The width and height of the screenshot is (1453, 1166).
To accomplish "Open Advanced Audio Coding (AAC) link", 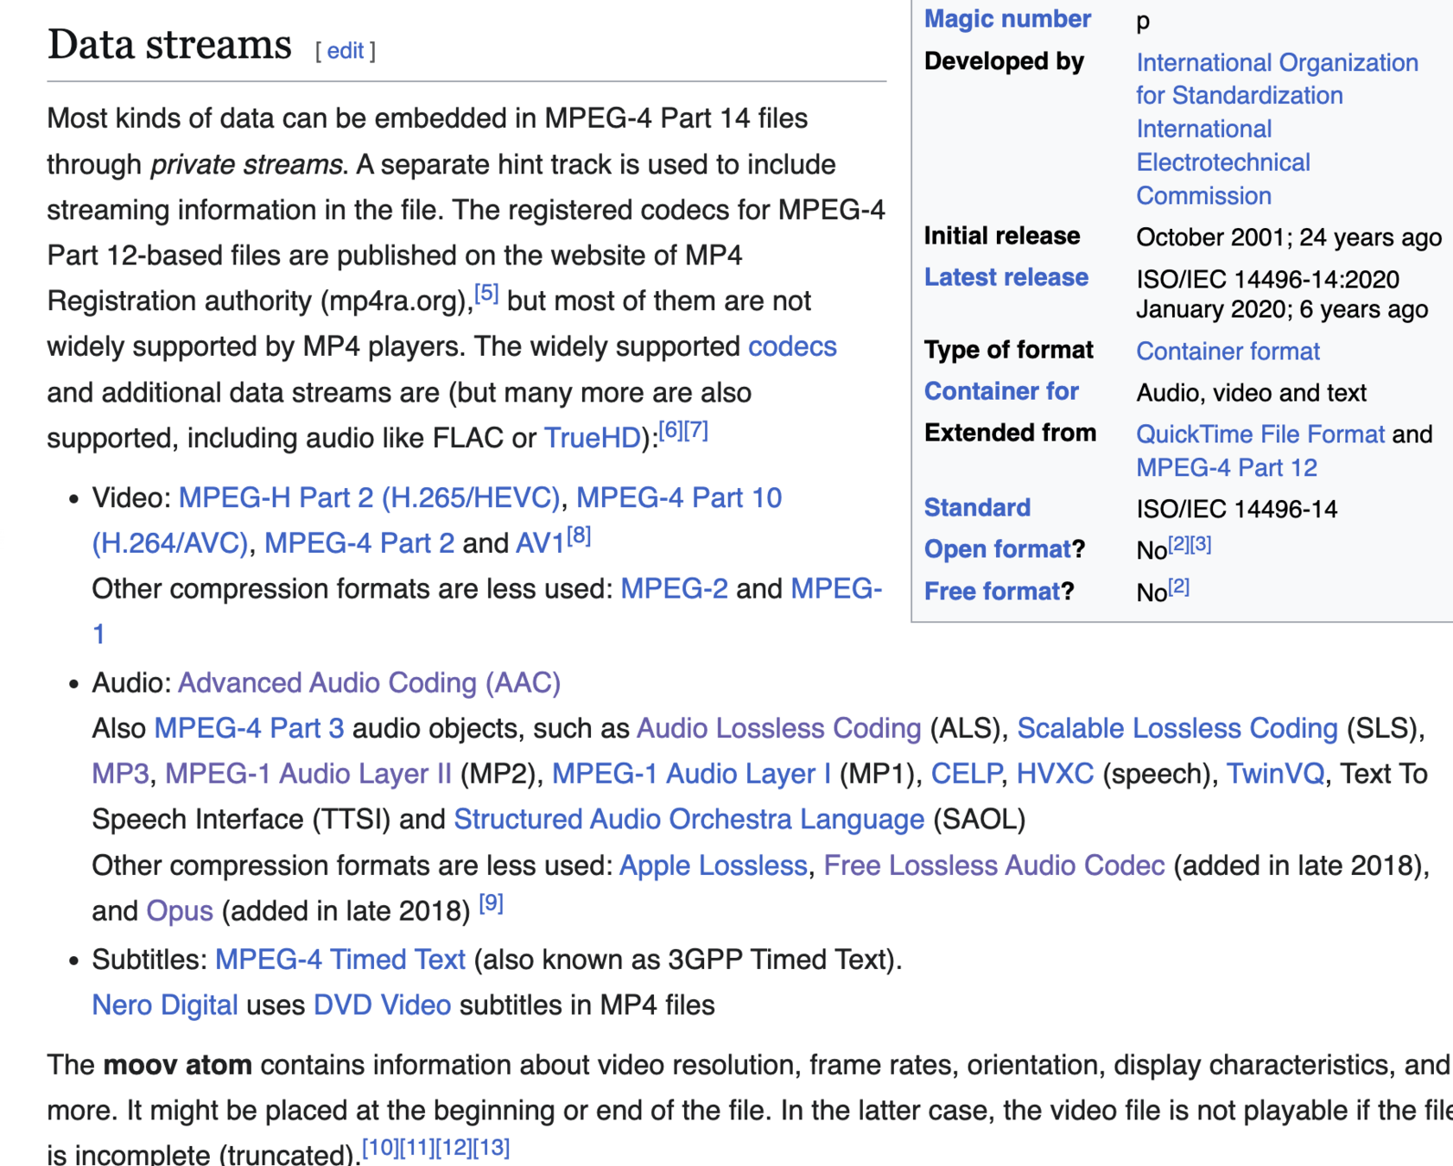I will click(369, 683).
